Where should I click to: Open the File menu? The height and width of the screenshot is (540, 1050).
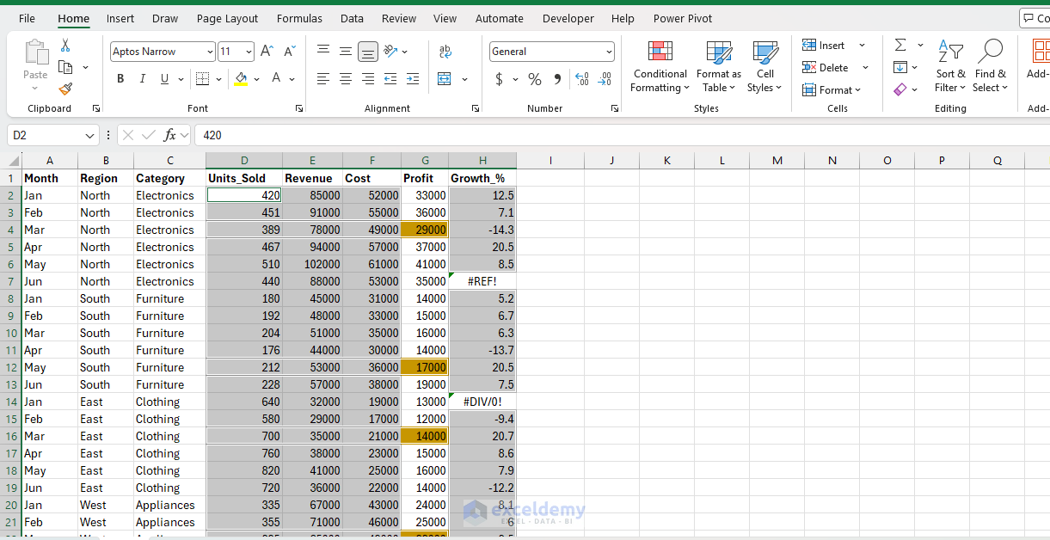coord(27,18)
